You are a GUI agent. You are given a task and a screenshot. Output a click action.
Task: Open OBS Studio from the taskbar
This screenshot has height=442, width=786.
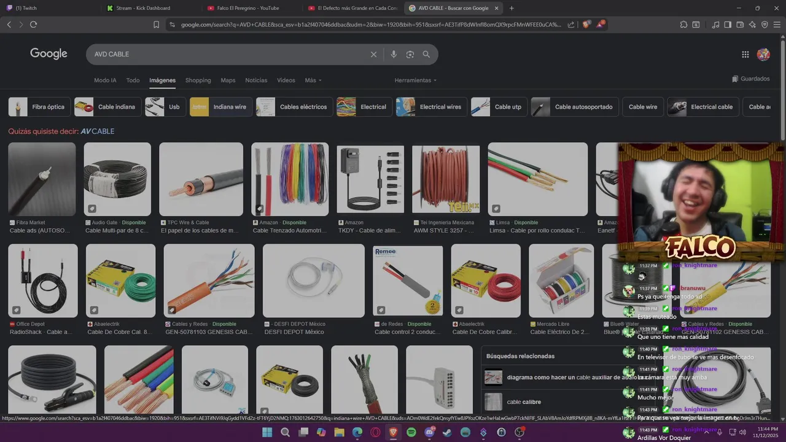[519, 432]
